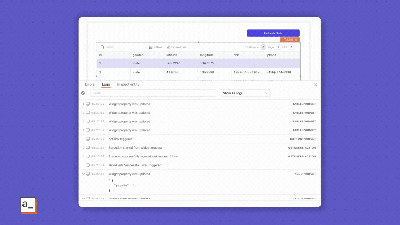Viewport: 400px width, 225px height.
Task: Expand first 05:27:32 TABLE3.WIDGET log
Action: click(x=83, y=104)
